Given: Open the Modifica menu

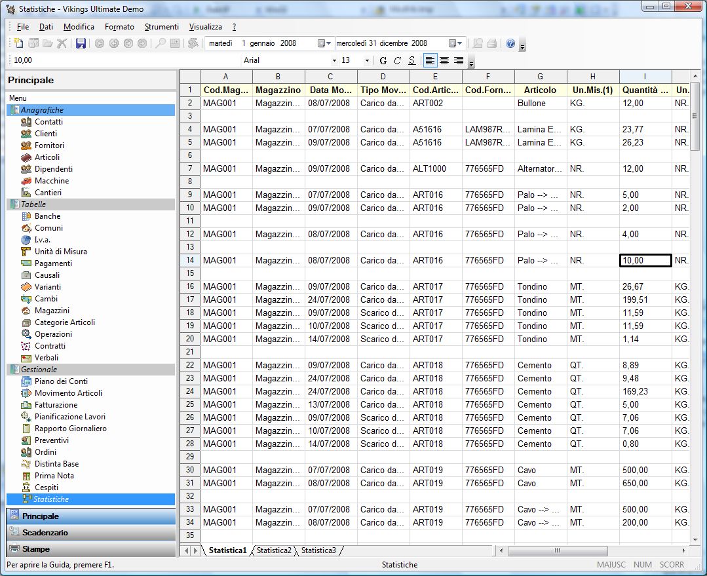Looking at the screenshot, I should pyautogui.click(x=79, y=27).
